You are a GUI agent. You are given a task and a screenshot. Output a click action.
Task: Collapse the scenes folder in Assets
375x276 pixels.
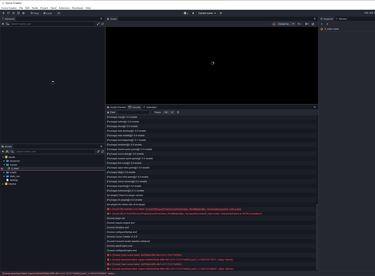click(4, 164)
